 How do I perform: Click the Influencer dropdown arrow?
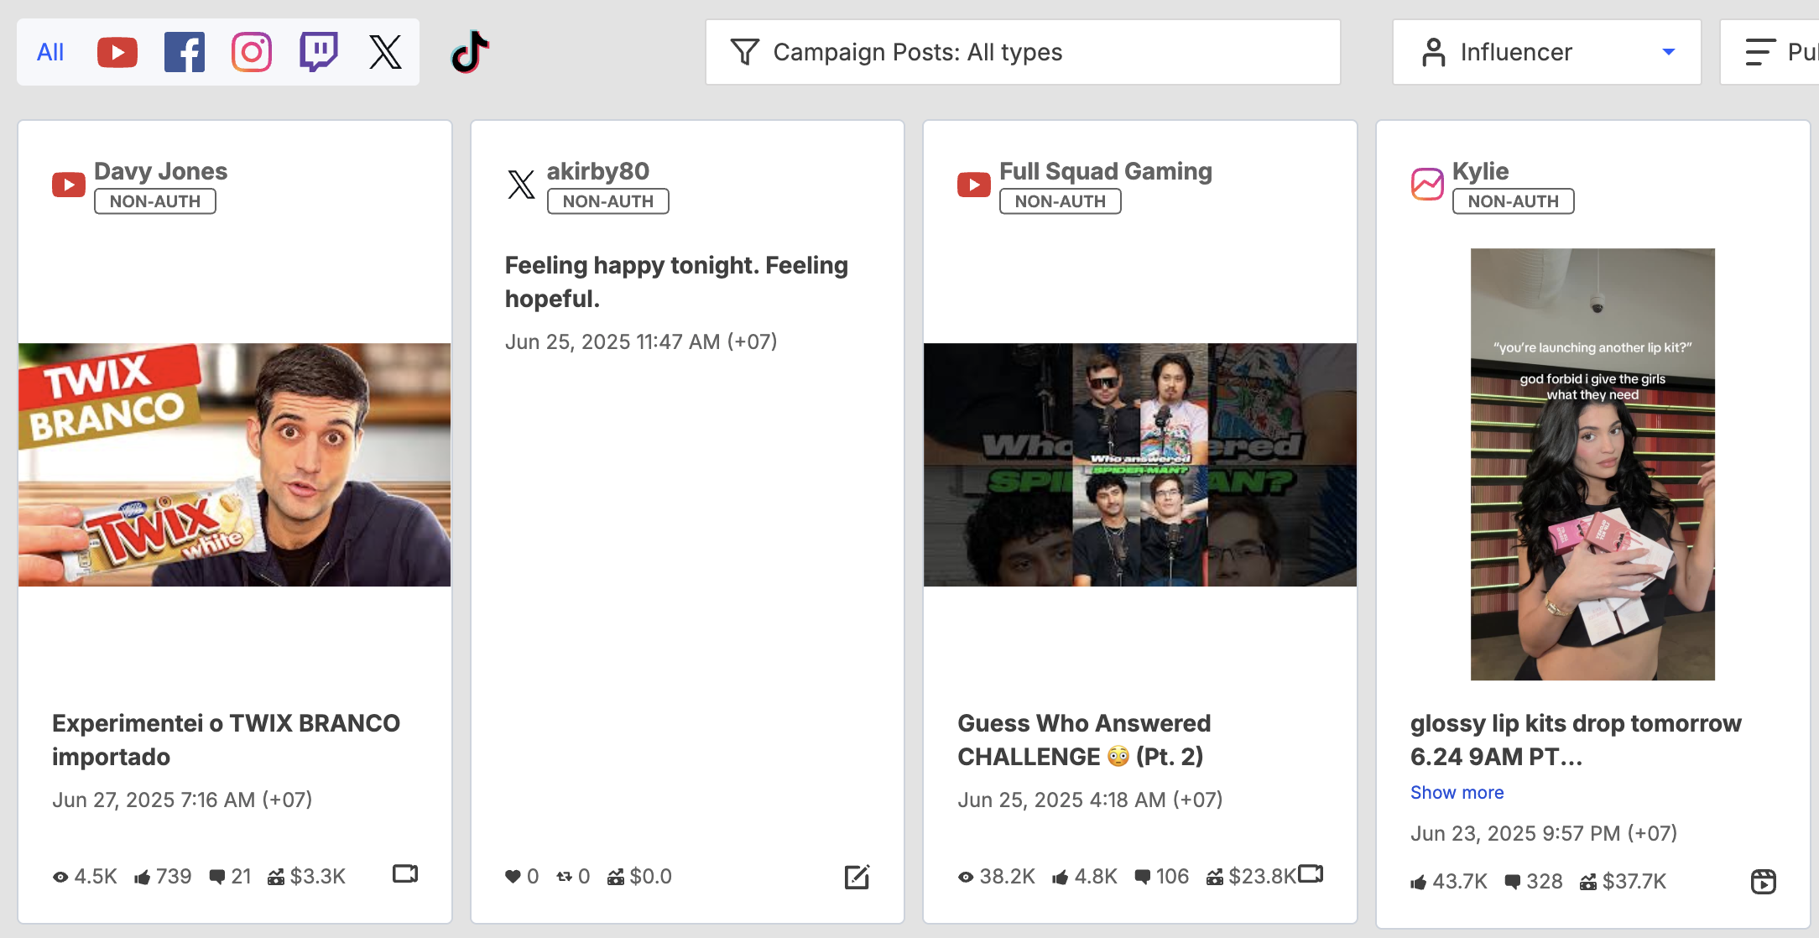point(1669,52)
